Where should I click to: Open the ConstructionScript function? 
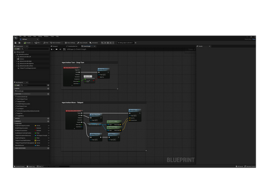click(22, 97)
